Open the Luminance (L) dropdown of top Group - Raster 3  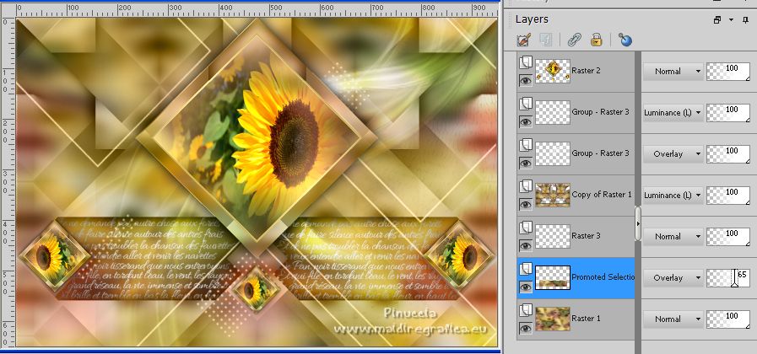pyautogui.click(x=673, y=113)
